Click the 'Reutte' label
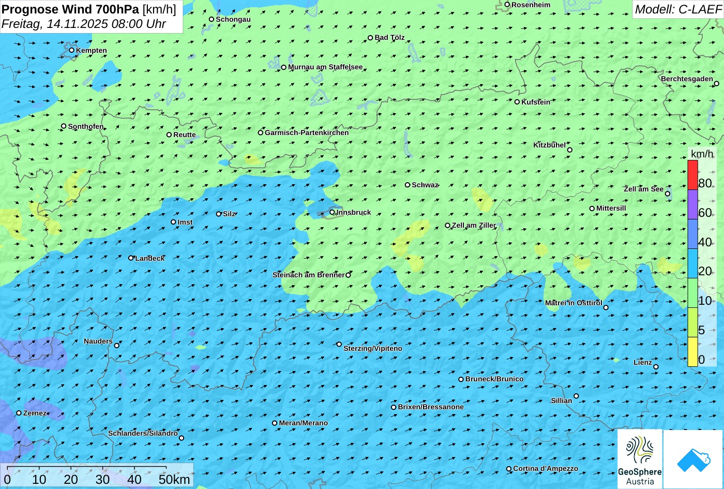This screenshot has height=489, width=724. point(185,135)
